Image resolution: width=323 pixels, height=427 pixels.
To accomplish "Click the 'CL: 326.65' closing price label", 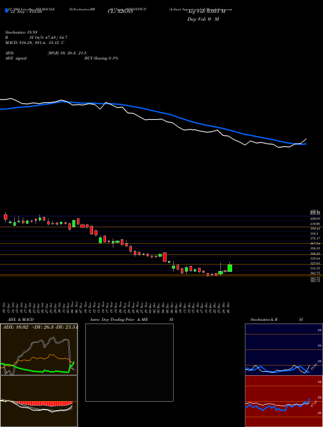I will pyautogui.click(x=120, y=12).
